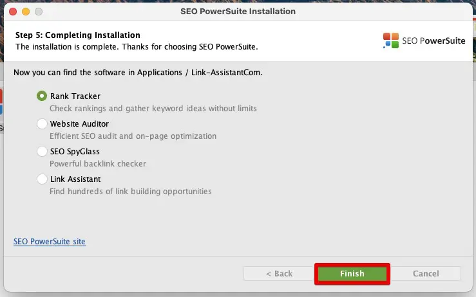Choose the Website Auditor radio option
The height and width of the screenshot is (297, 476).
[x=43, y=124]
